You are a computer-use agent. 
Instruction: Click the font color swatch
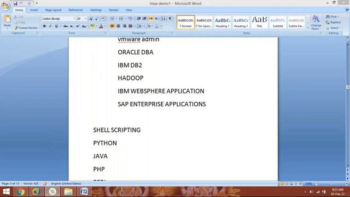(x=101, y=26)
